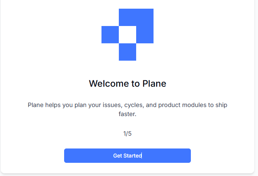The height and width of the screenshot is (176, 258).
Task: Click the blue Plane logo
Action: tap(127, 35)
